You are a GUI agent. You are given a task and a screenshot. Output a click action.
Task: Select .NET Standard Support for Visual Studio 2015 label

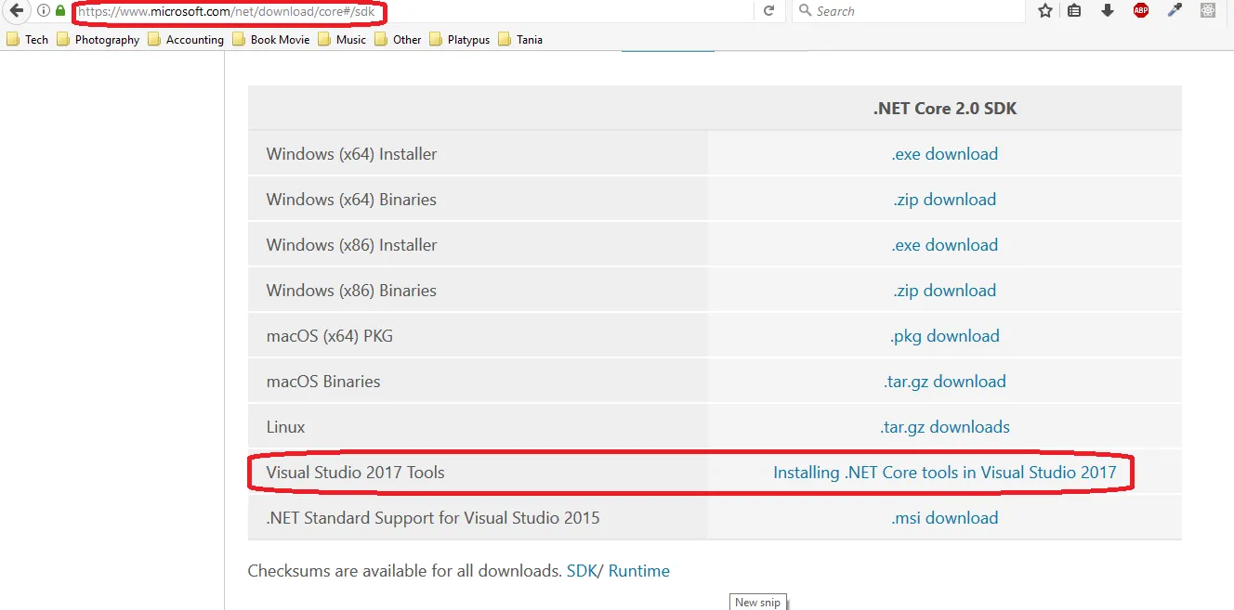coord(432,518)
